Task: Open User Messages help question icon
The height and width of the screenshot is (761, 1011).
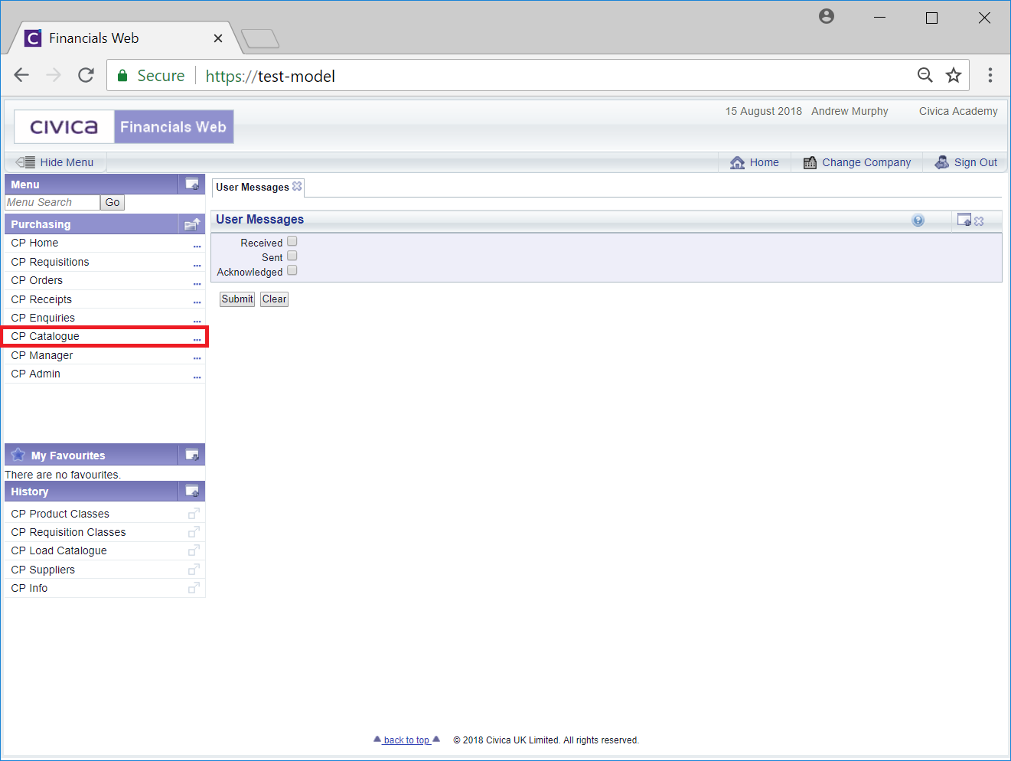Action: [x=918, y=220]
